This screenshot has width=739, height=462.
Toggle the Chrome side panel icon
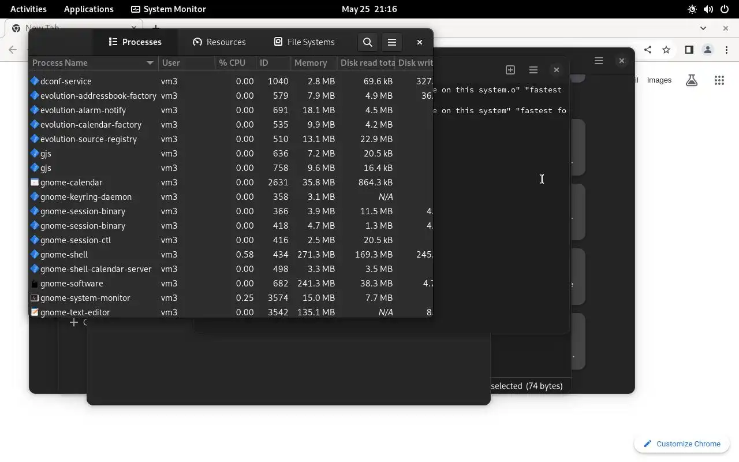pos(689,50)
